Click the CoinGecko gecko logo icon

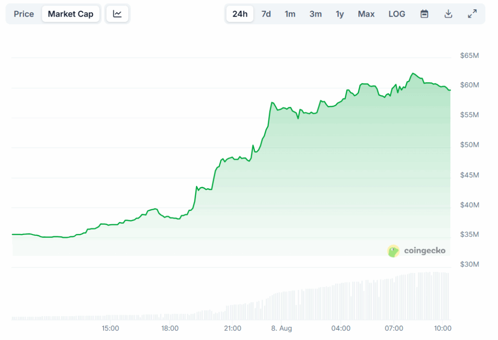point(393,251)
